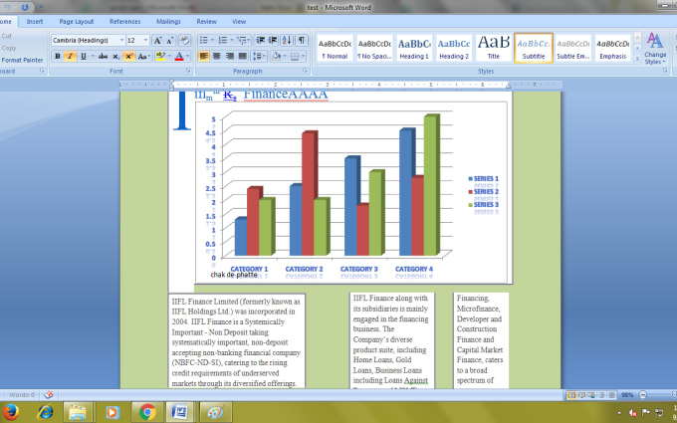This screenshot has width=677, height=423.
Task: Justify the paragraph text
Action: [x=243, y=56]
